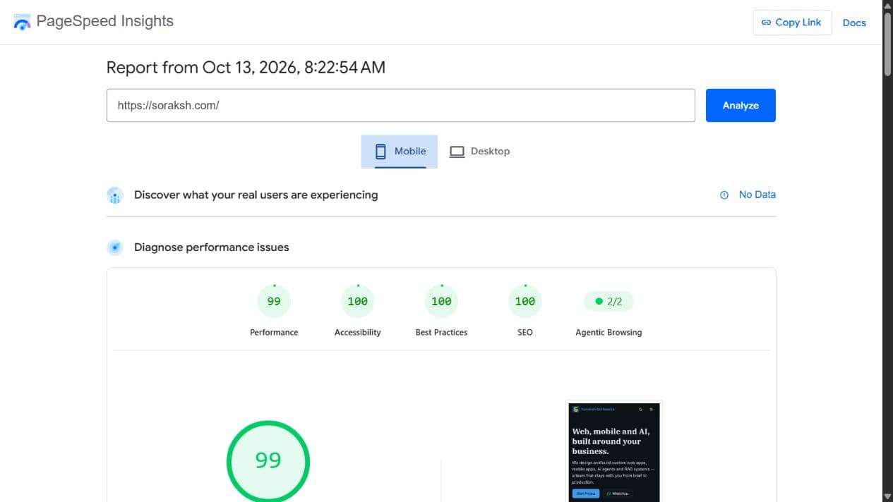Select the SEO 100 score gauge
The height and width of the screenshot is (502, 893).
(x=525, y=301)
